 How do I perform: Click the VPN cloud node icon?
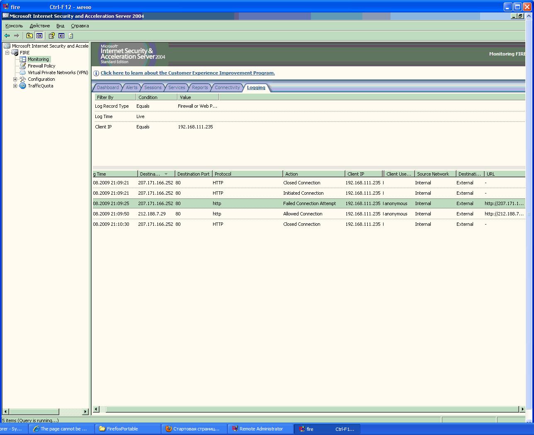tap(23, 72)
